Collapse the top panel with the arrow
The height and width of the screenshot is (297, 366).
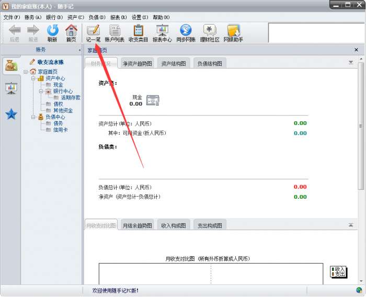click(x=351, y=62)
